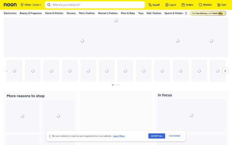
Task: Show previous carousel items arrow
Action: pyautogui.click(x=7, y=71)
